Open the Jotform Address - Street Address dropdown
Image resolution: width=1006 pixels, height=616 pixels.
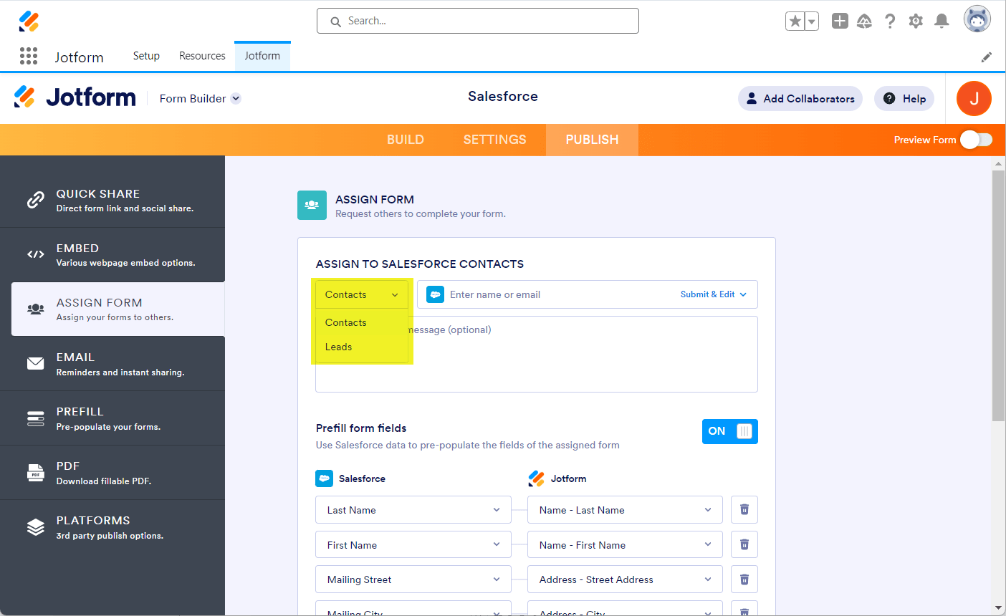click(626, 579)
